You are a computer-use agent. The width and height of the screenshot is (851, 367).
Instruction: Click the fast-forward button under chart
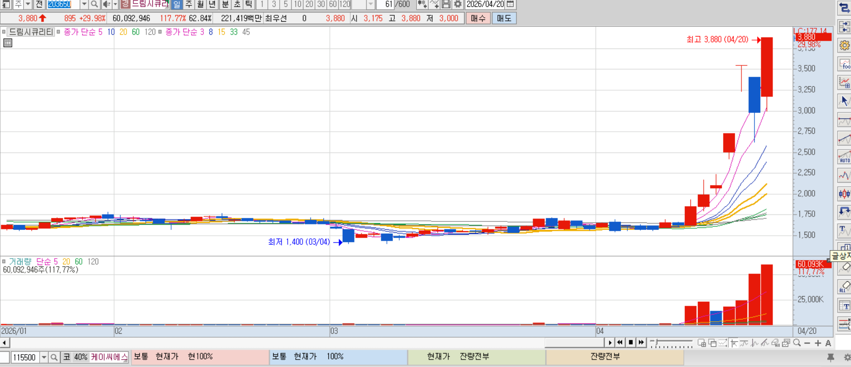pos(641,343)
